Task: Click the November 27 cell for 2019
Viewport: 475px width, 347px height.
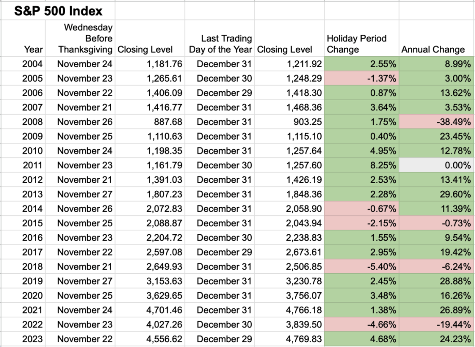Action: 85,281
